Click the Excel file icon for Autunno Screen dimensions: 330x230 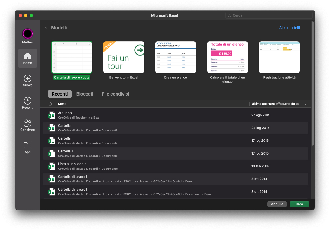point(51,115)
